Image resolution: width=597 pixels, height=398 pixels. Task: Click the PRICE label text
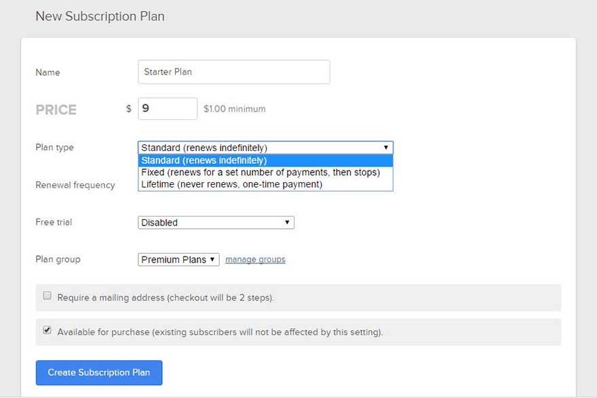point(56,109)
